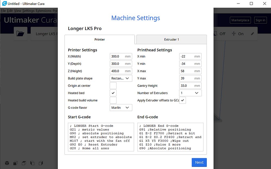Click the Printhead Settings heading
Screen dimensions: 271x169
point(154,50)
